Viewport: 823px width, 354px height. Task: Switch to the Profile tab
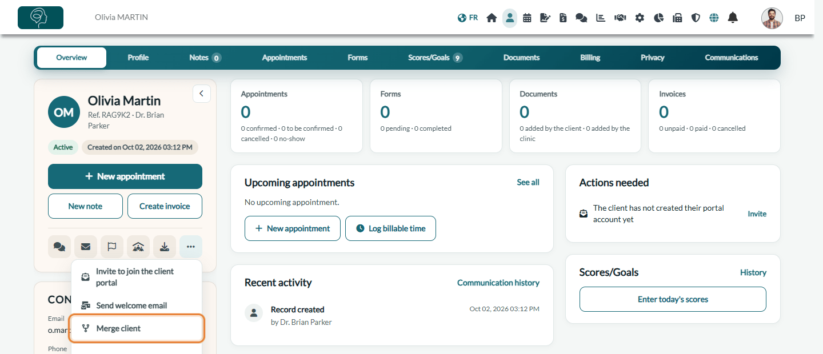[x=138, y=58]
